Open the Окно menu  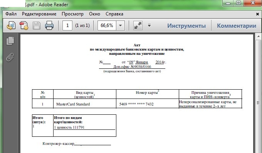pyautogui.click(x=94, y=14)
